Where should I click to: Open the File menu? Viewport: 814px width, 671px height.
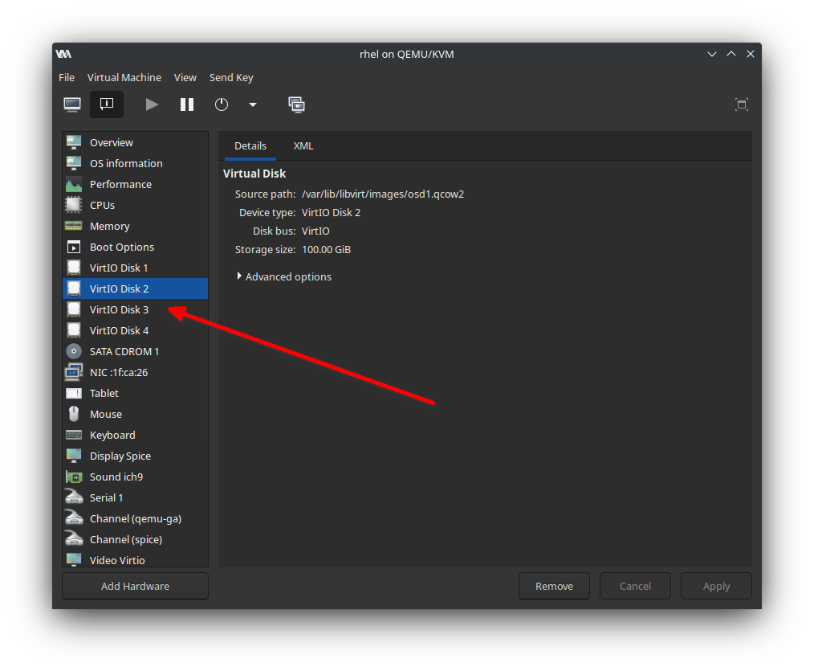click(67, 77)
